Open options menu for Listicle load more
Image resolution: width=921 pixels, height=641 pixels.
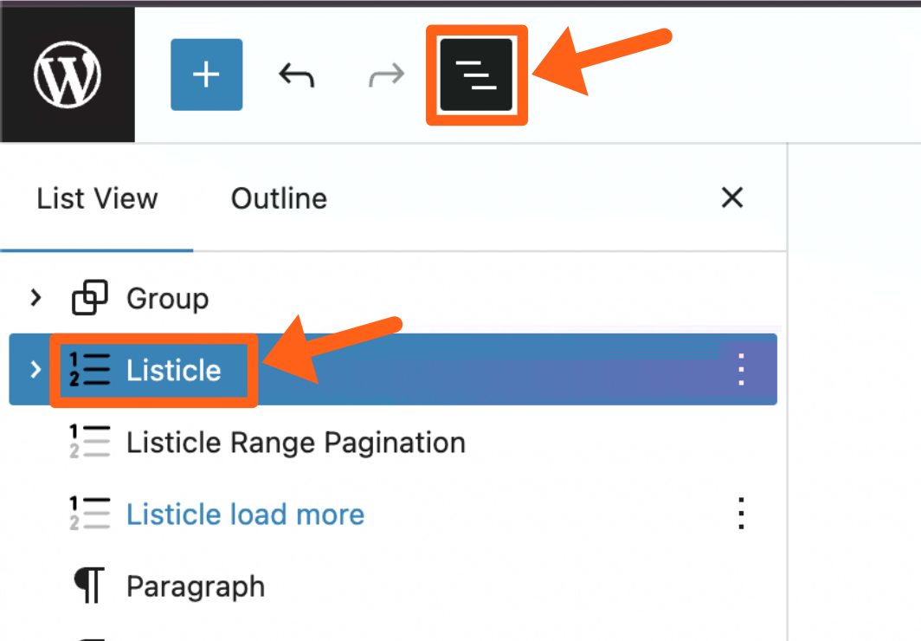(x=741, y=515)
